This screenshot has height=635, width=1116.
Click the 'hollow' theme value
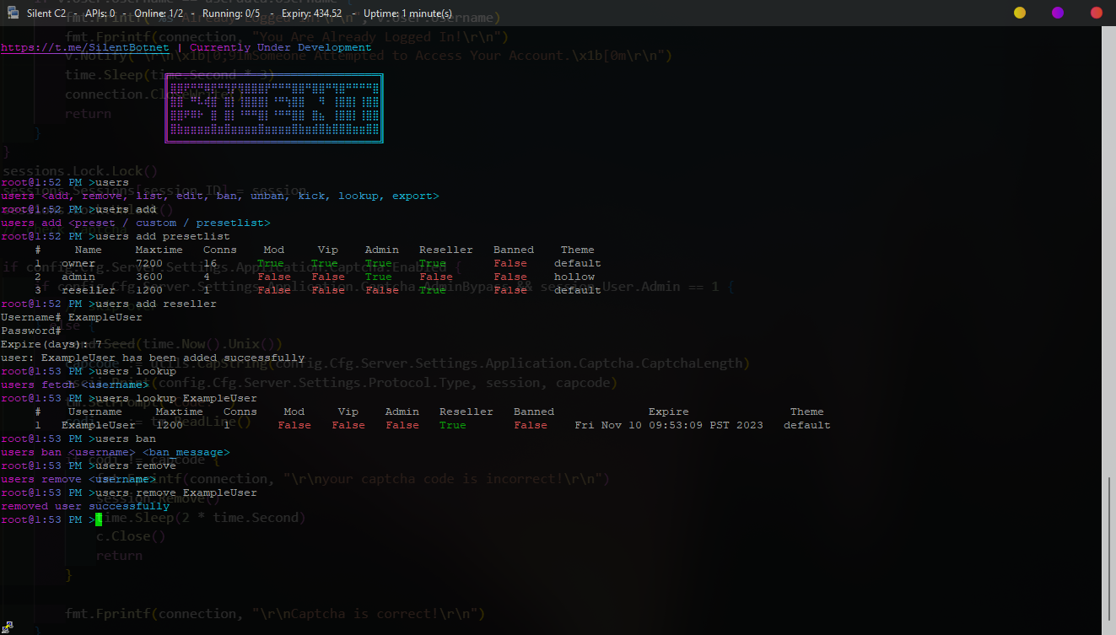pyautogui.click(x=574, y=277)
